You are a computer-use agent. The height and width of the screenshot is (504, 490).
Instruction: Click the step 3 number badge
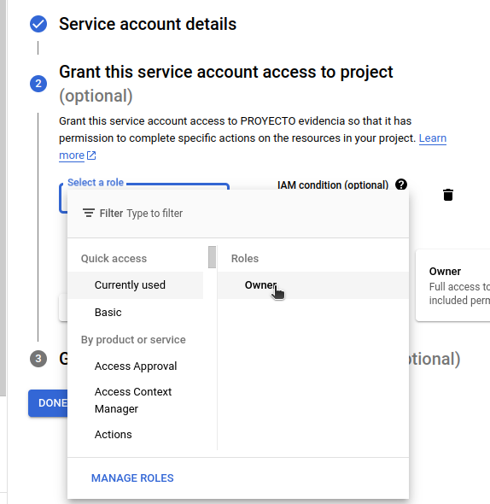click(38, 359)
